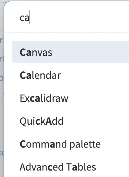Activate the fourth match, QuickAdd

pos(71,121)
